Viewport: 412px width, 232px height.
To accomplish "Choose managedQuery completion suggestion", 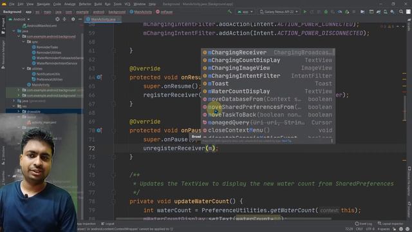I will 268,122.
